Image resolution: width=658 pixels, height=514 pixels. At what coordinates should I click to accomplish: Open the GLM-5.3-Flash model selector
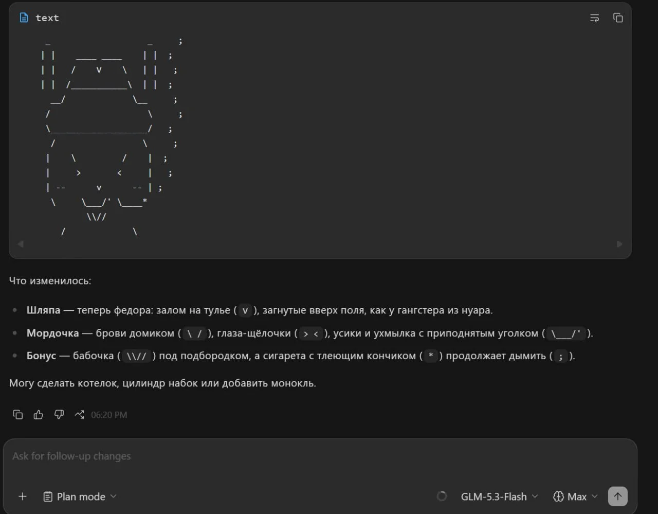pyautogui.click(x=499, y=497)
